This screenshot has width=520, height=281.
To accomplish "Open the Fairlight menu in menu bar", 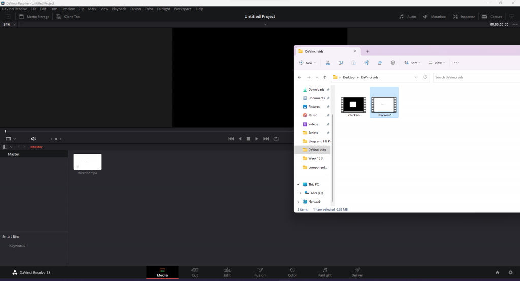I will [163, 9].
